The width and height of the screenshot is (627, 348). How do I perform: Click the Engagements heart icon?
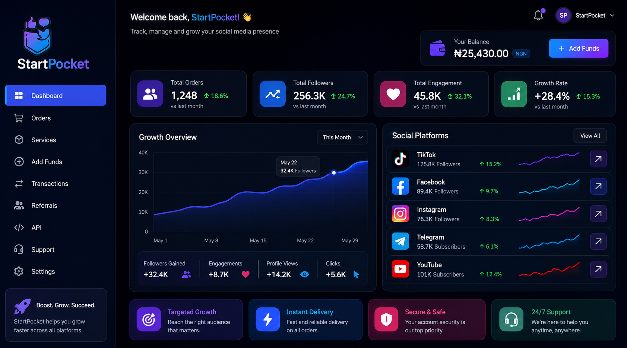click(246, 275)
